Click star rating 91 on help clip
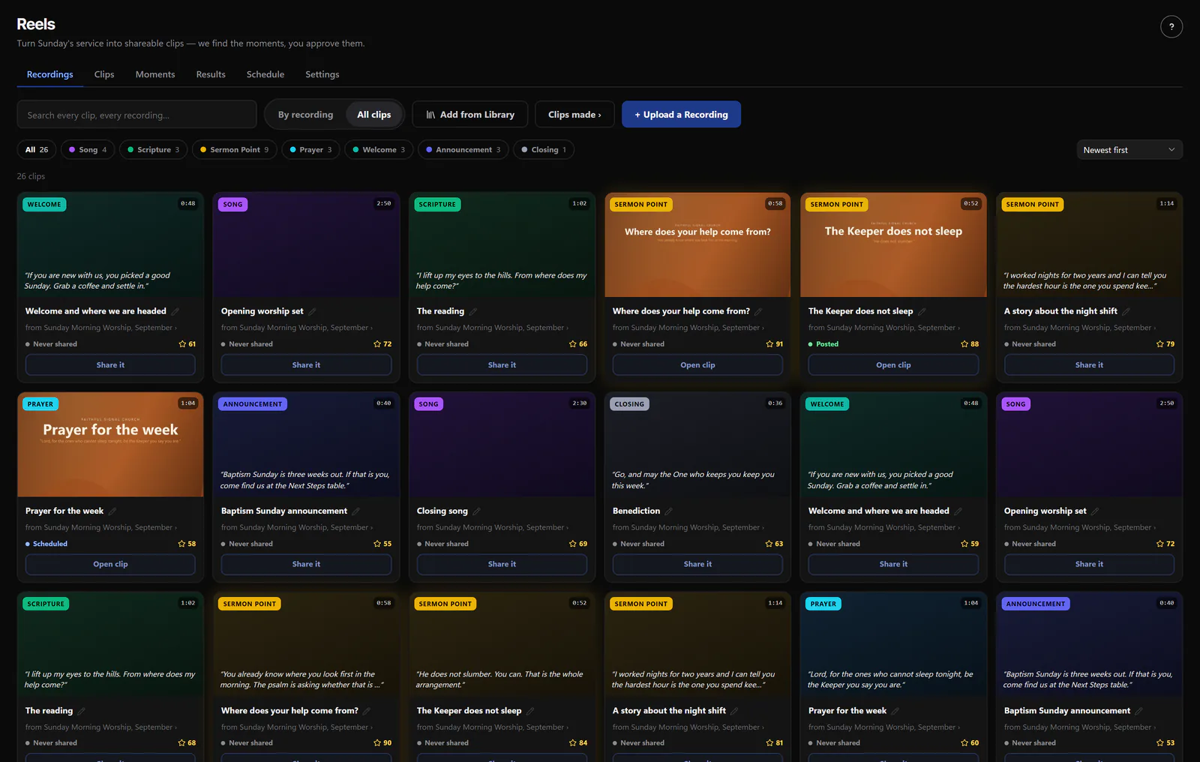 click(x=774, y=344)
